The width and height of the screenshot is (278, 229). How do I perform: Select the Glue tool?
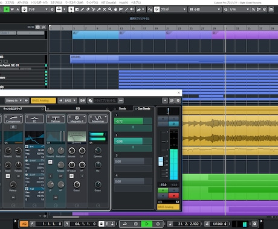99,9
